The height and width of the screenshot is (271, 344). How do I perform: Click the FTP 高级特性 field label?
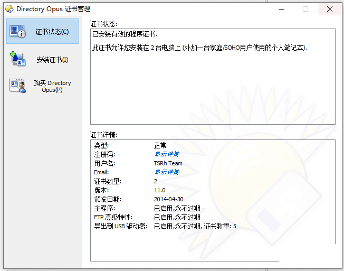(x=113, y=217)
